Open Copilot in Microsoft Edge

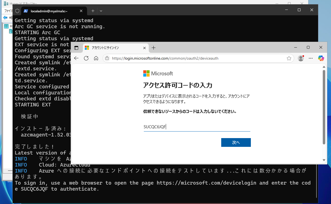(x=321, y=58)
